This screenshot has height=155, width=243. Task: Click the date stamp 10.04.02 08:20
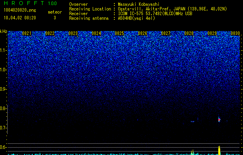[x=20, y=18]
